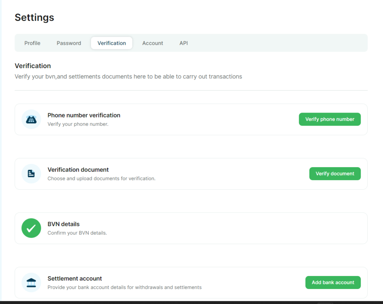
Task: Open the Profile tab
Action: [32, 43]
